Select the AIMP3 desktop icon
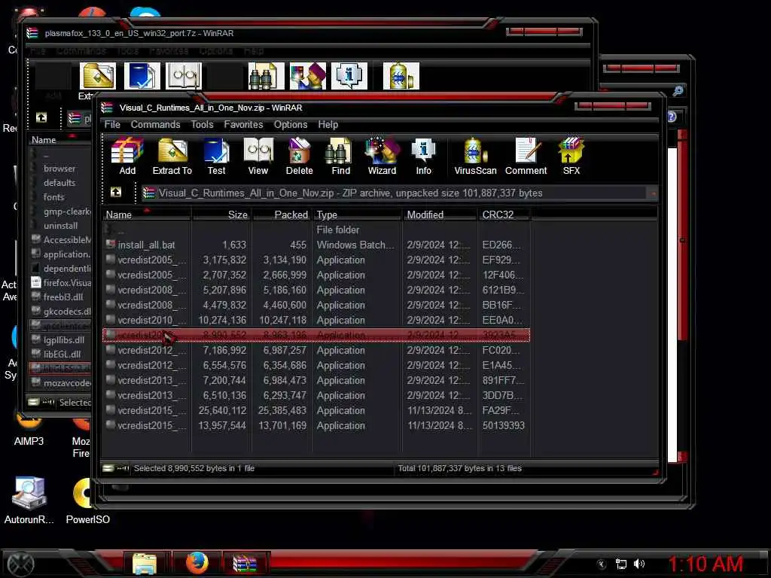This screenshot has width=771, height=578. click(29, 431)
